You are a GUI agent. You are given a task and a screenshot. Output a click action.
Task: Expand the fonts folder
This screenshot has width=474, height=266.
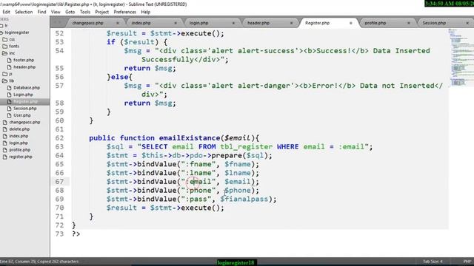pos(11,46)
